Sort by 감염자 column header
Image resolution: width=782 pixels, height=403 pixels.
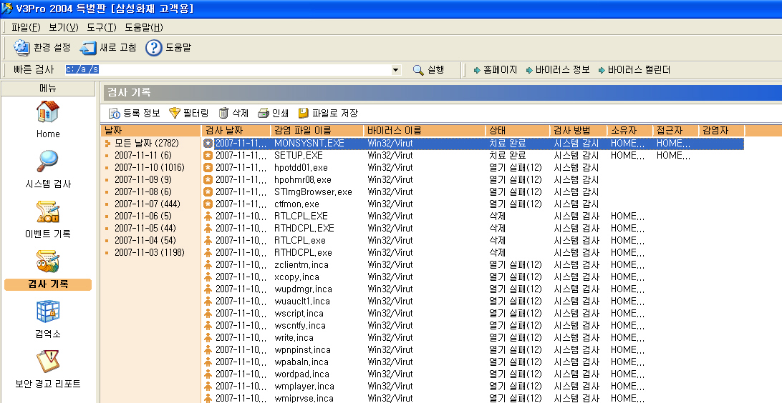point(722,131)
